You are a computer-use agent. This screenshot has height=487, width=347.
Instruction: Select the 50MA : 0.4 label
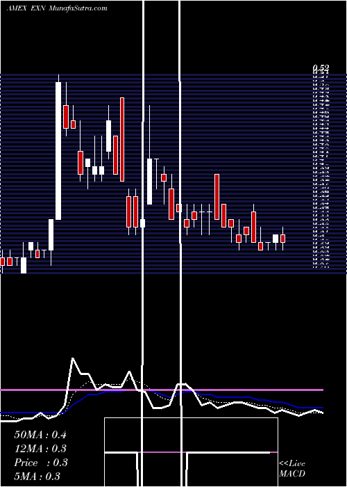tap(40, 434)
